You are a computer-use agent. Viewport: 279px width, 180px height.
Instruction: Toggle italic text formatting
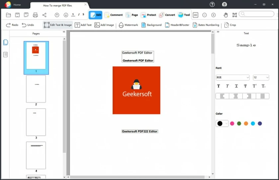pos(228,86)
